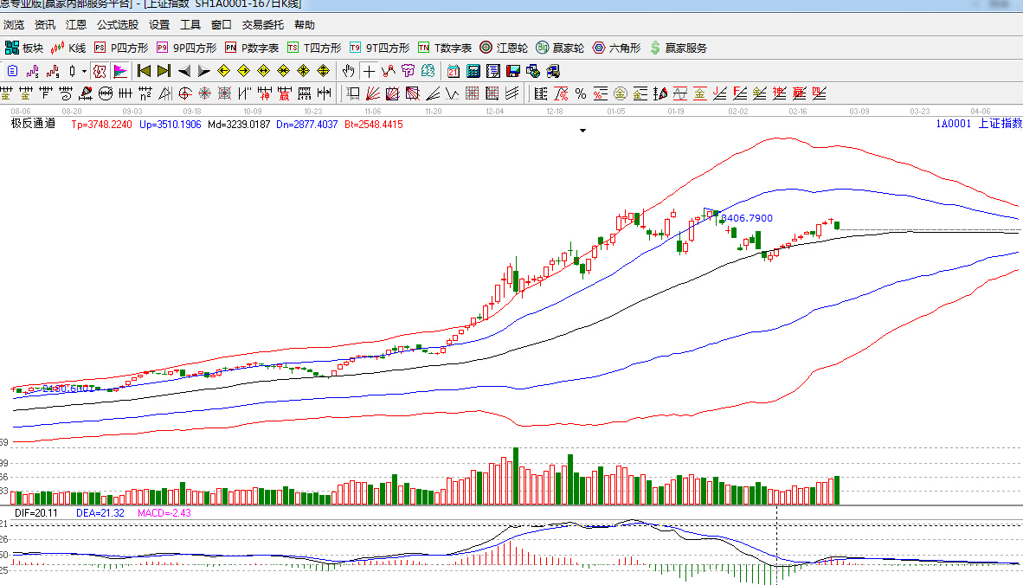Image resolution: width=1023 pixels, height=585 pixels.
Task: Toggle the 极 channel indicator button
Action: (x=100, y=71)
